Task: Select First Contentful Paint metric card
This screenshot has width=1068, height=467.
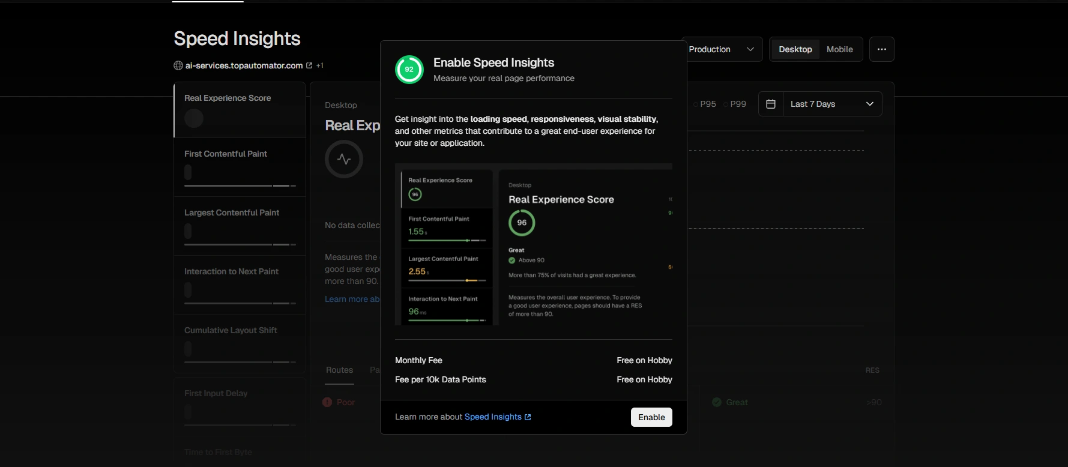Action: click(240, 167)
